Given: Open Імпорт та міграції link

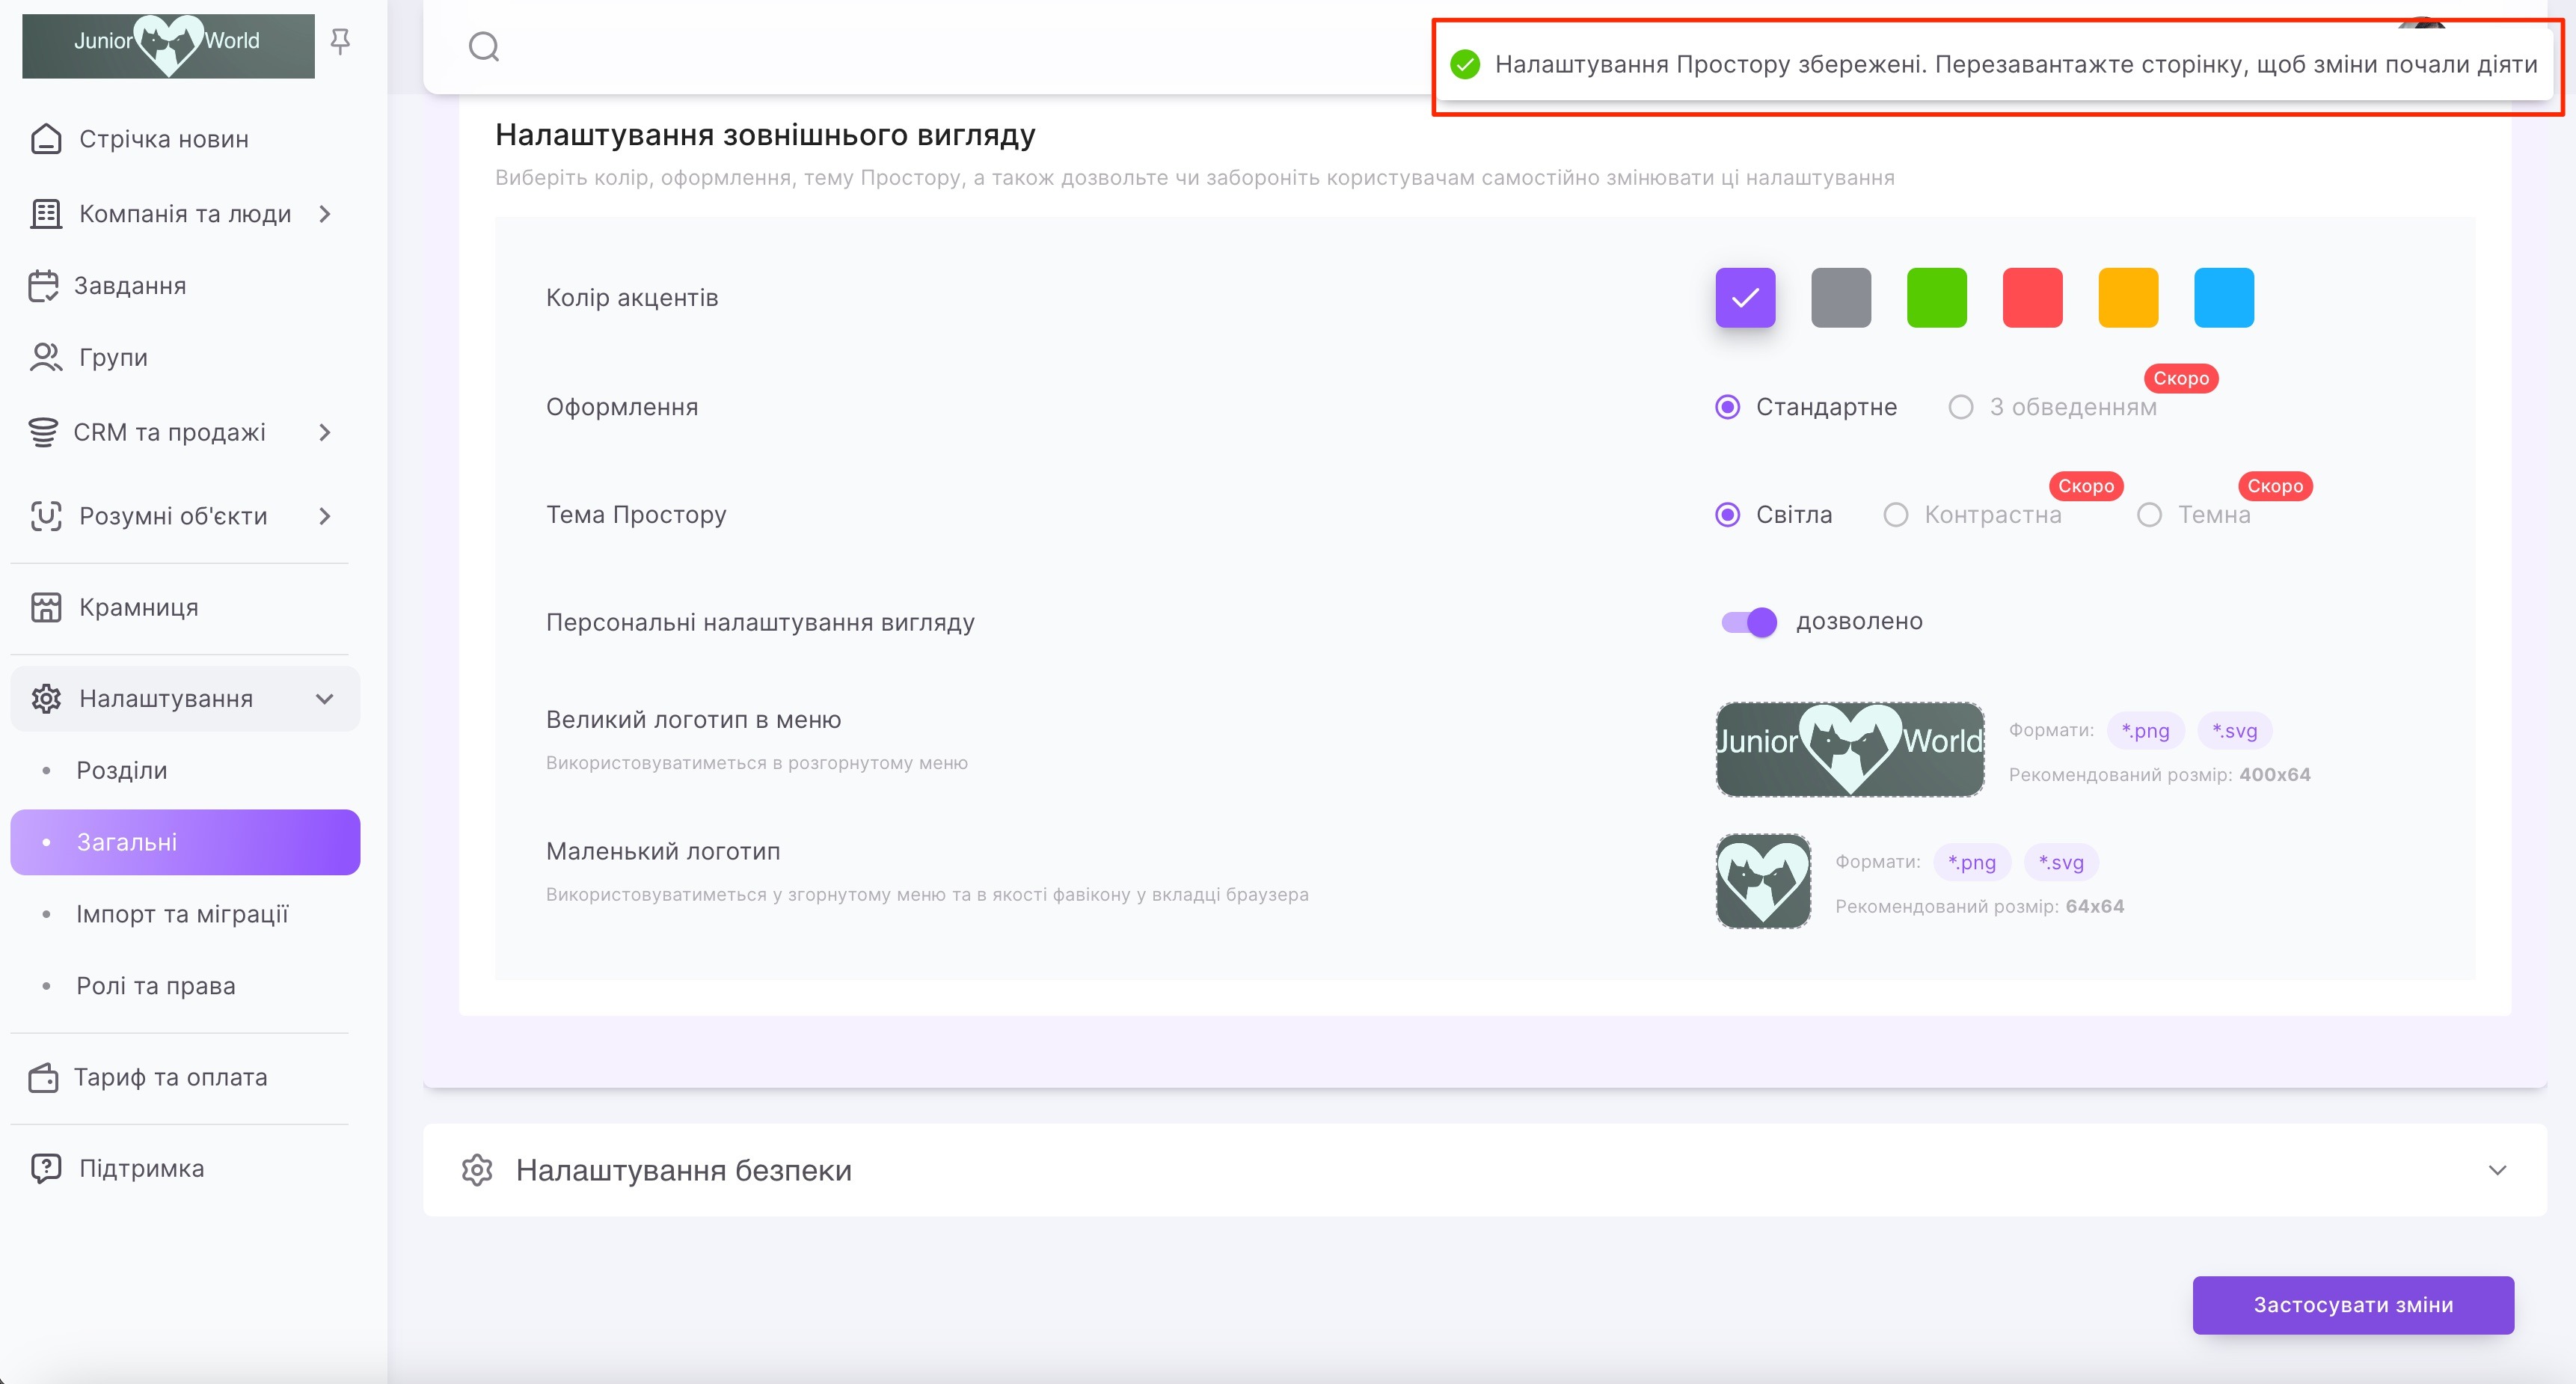Looking at the screenshot, I should (x=182, y=914).
